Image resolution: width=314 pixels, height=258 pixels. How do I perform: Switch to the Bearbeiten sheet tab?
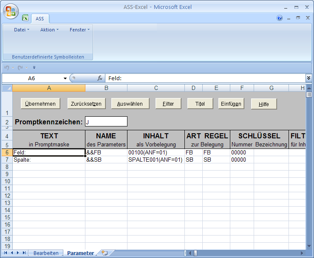[46, 253]
